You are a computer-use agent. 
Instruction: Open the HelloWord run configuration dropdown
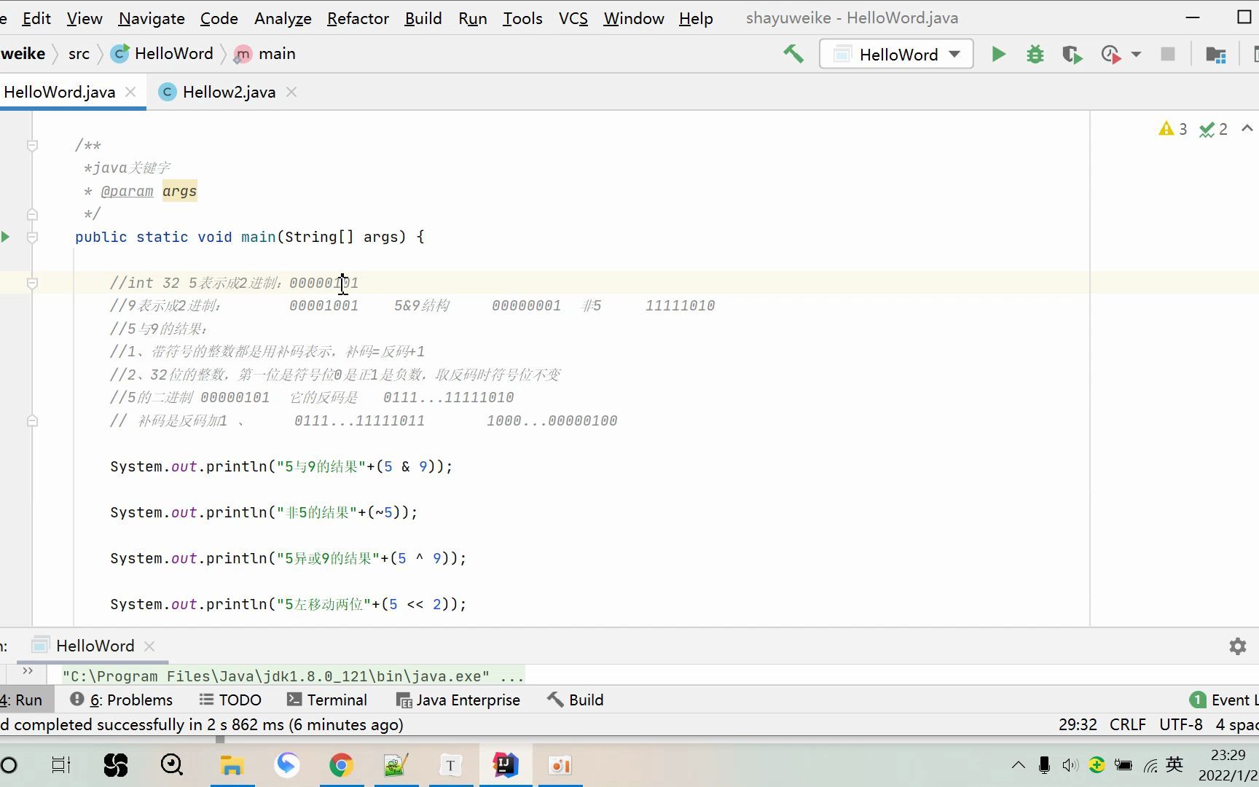(x=897, y=55)
